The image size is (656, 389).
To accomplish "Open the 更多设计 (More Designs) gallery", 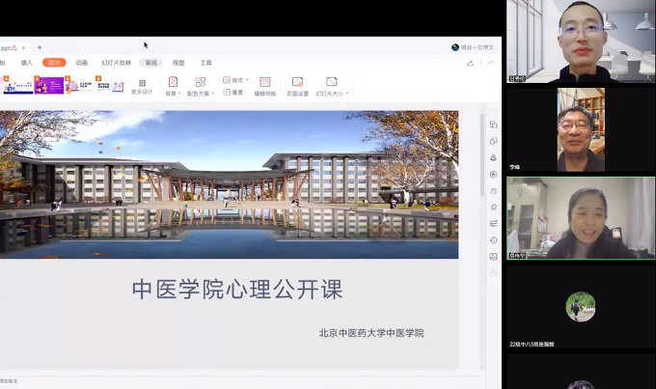I will pyautogui.click(x=142, y=87).
